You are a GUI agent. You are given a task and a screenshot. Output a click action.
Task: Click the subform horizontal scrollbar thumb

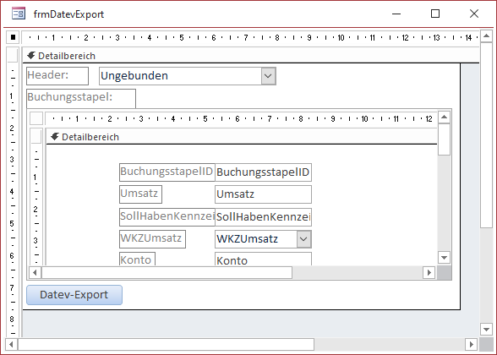[167, 272]
